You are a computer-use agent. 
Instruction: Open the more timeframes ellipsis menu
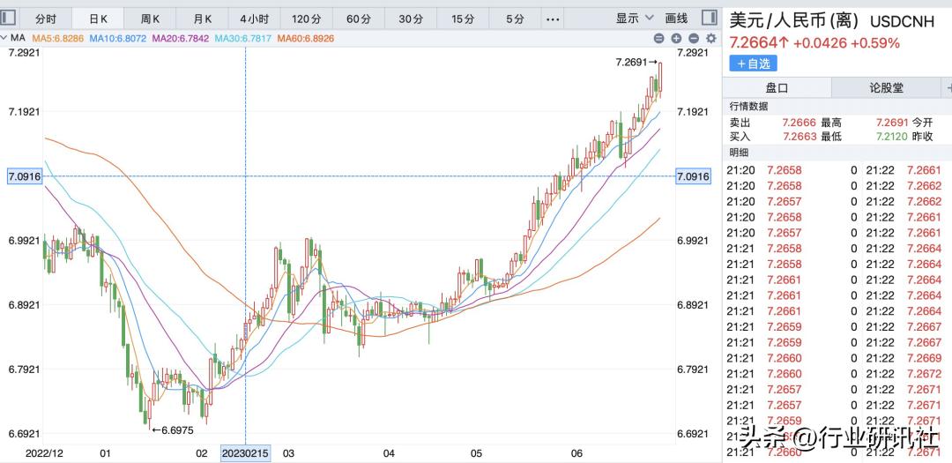pyautogui.click(x=553, y=19)
